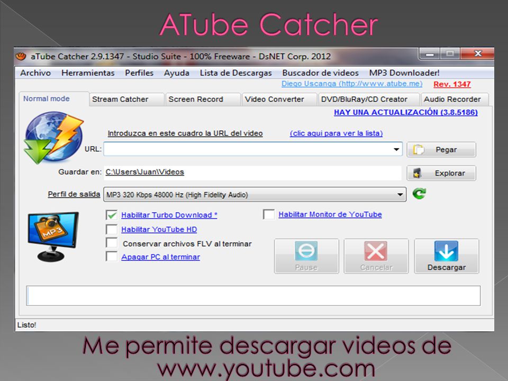The width and height of the screenshot is (508, 381).
Task: Open the Archivo menu
Action: tap(35, 73)
